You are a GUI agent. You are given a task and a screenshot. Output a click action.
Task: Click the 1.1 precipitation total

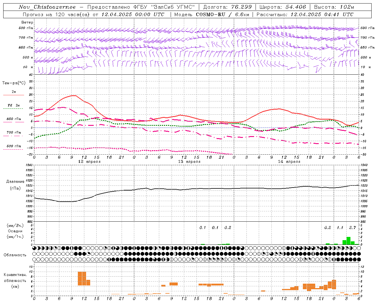340,228
